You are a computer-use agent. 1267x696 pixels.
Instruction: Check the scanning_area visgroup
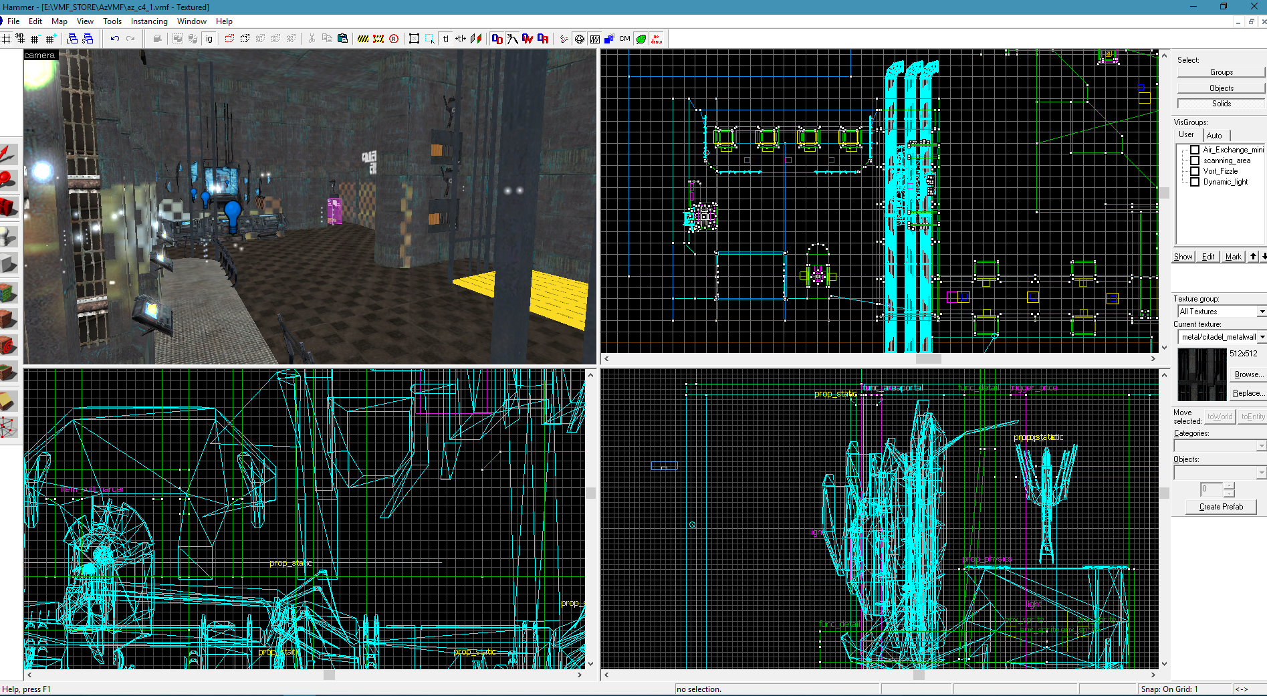click(x=1194, y=160)
